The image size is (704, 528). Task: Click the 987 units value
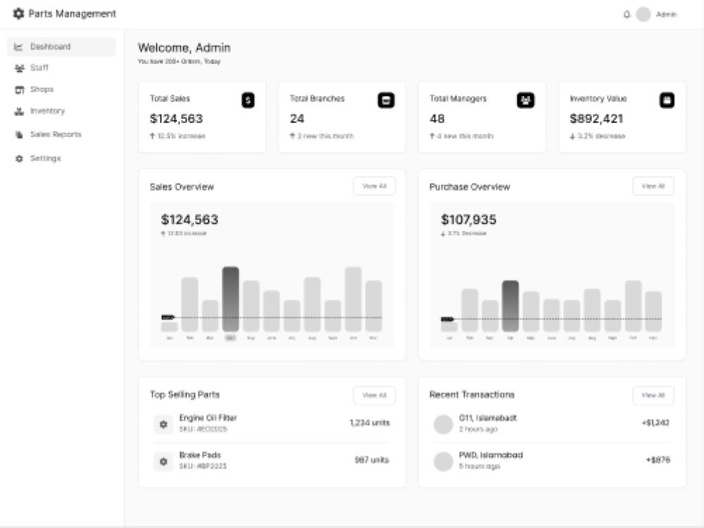coord(372,460)
